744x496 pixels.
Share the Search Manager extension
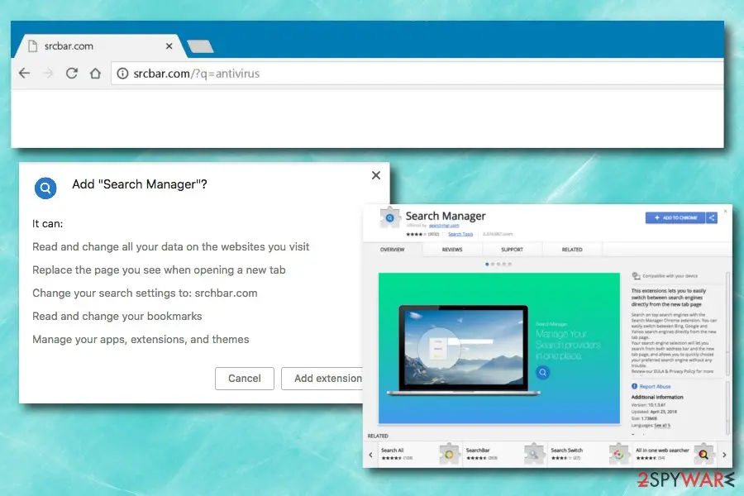tap(711, 218)
